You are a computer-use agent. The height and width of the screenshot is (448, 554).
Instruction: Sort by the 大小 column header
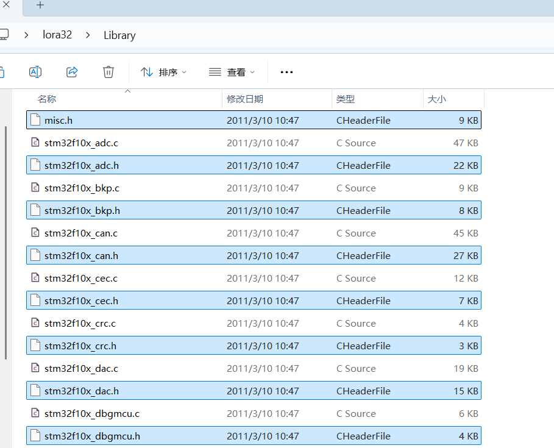(x=437, y=99)
